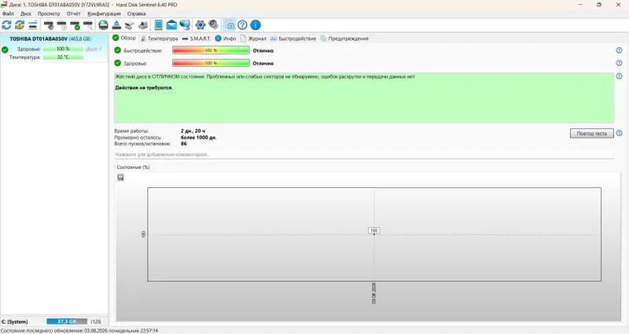Click the drive toolbar icon after the eject icon
Viewport: 629px width, 334px height.
coord(130,26)
